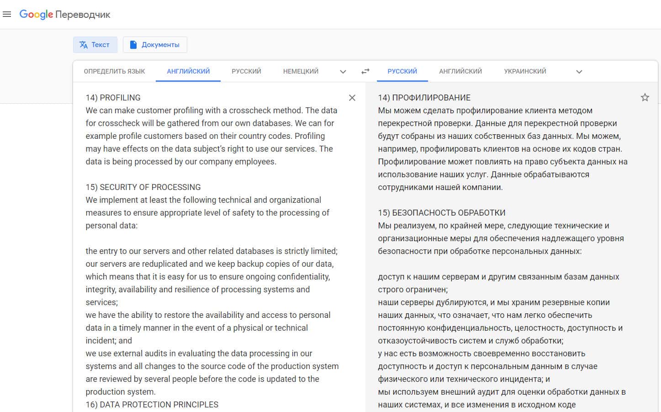Select УКРАИНСКИЙ as target language
The width and height of the screenshot is (661, 412).
525,71
